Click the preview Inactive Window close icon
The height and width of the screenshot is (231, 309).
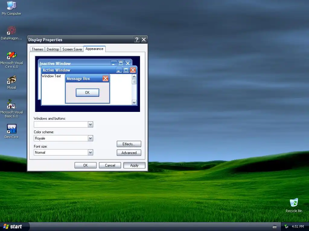(x=128, y=63)
